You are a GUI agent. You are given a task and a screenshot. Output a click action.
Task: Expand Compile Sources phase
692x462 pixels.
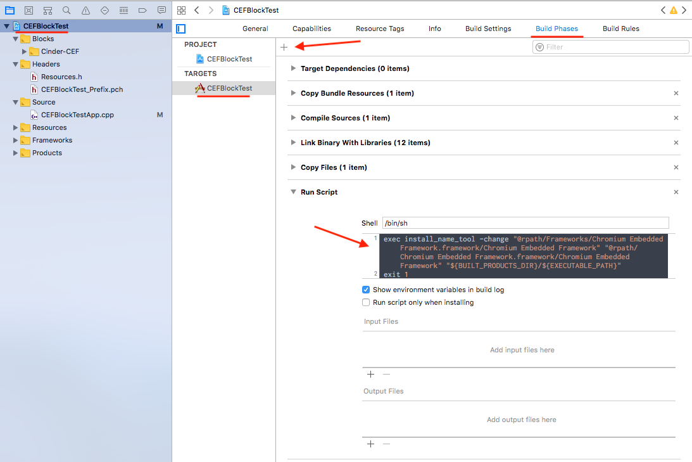click(293, 118)
